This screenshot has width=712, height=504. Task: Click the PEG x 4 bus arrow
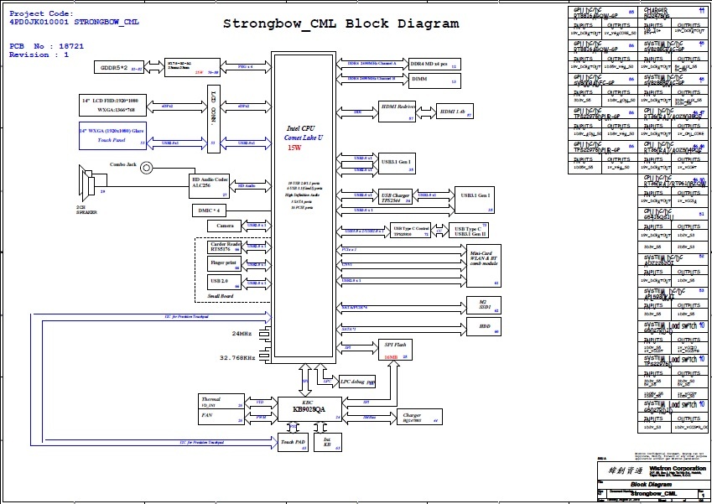246,67
